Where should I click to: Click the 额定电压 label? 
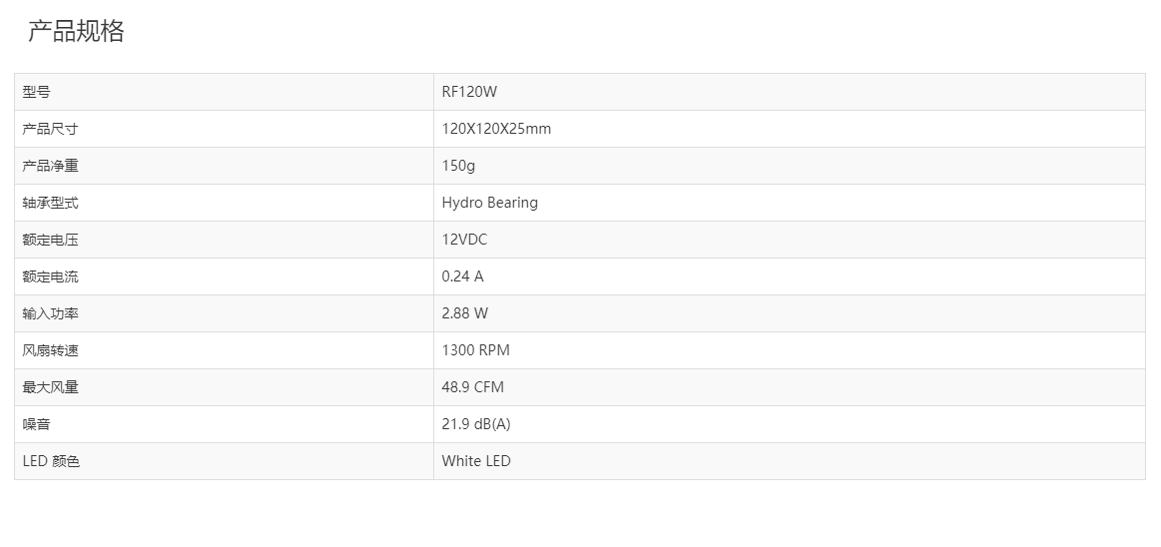pos(50,240)
